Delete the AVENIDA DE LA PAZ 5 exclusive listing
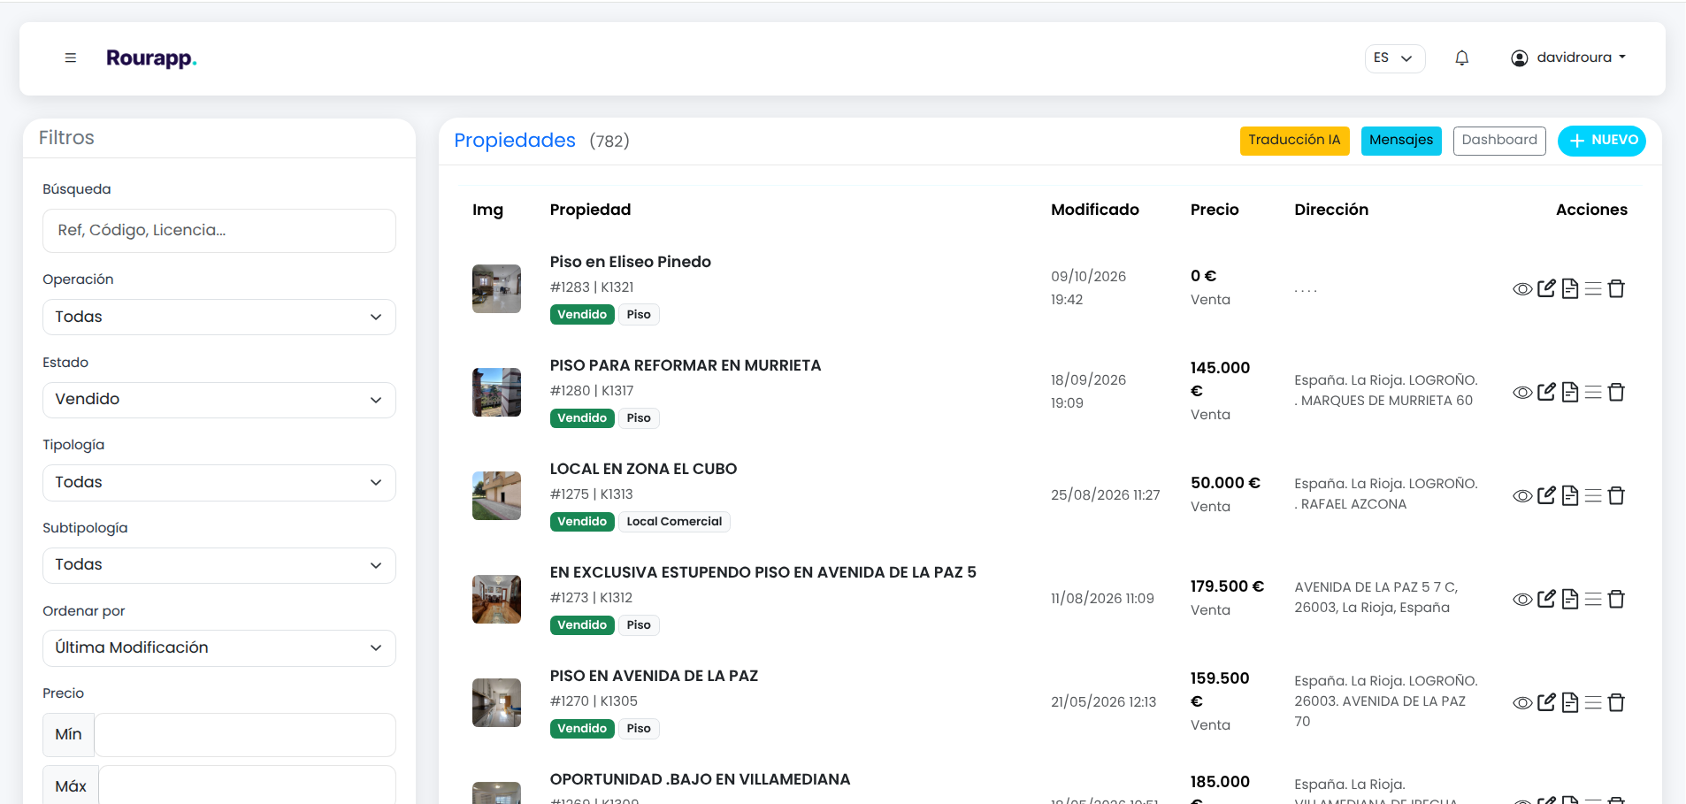 coord(1616,599)
